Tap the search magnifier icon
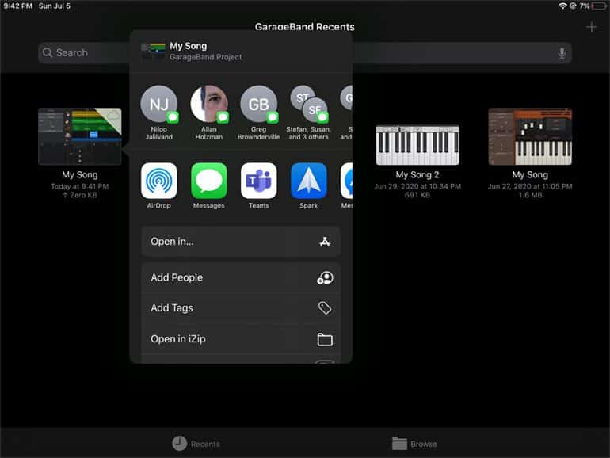The width and height of the screenshot is (610, 458). [48, 52]
